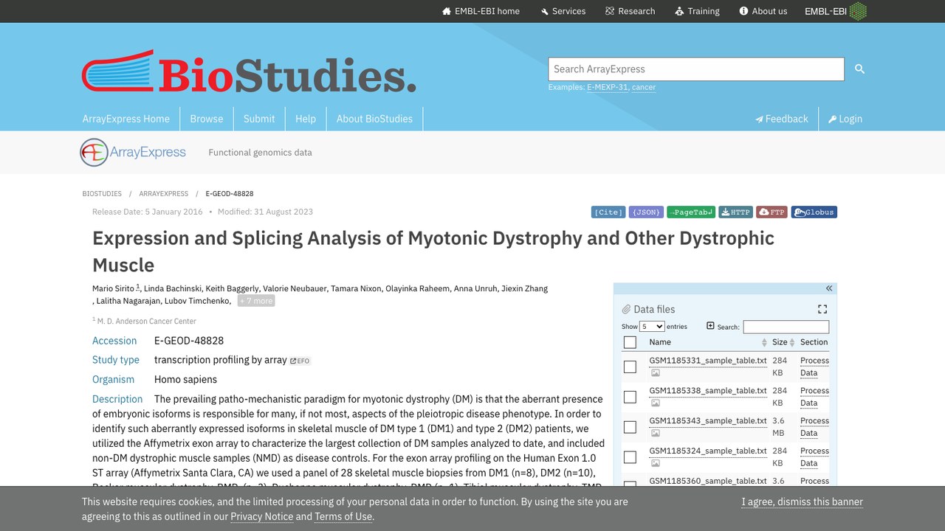
Task: Open the Privacy Notice link
Action: 262,516
